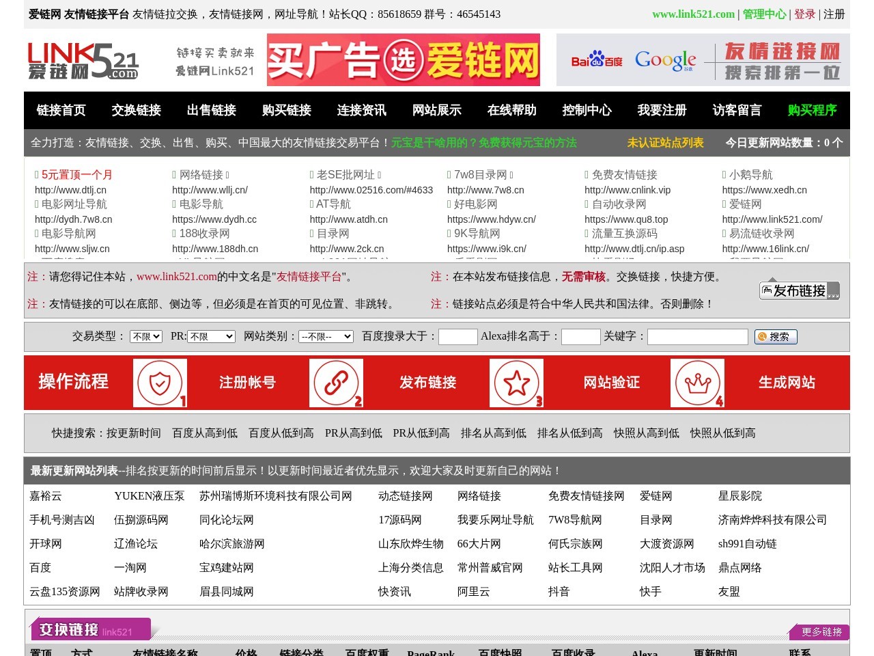Click the 小鹅导航 link
This screenshot has width=874, height=656.
click(751, 175)
